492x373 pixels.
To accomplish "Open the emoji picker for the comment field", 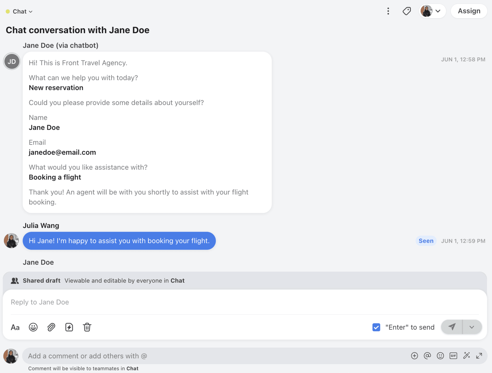I will coord(440,356).
